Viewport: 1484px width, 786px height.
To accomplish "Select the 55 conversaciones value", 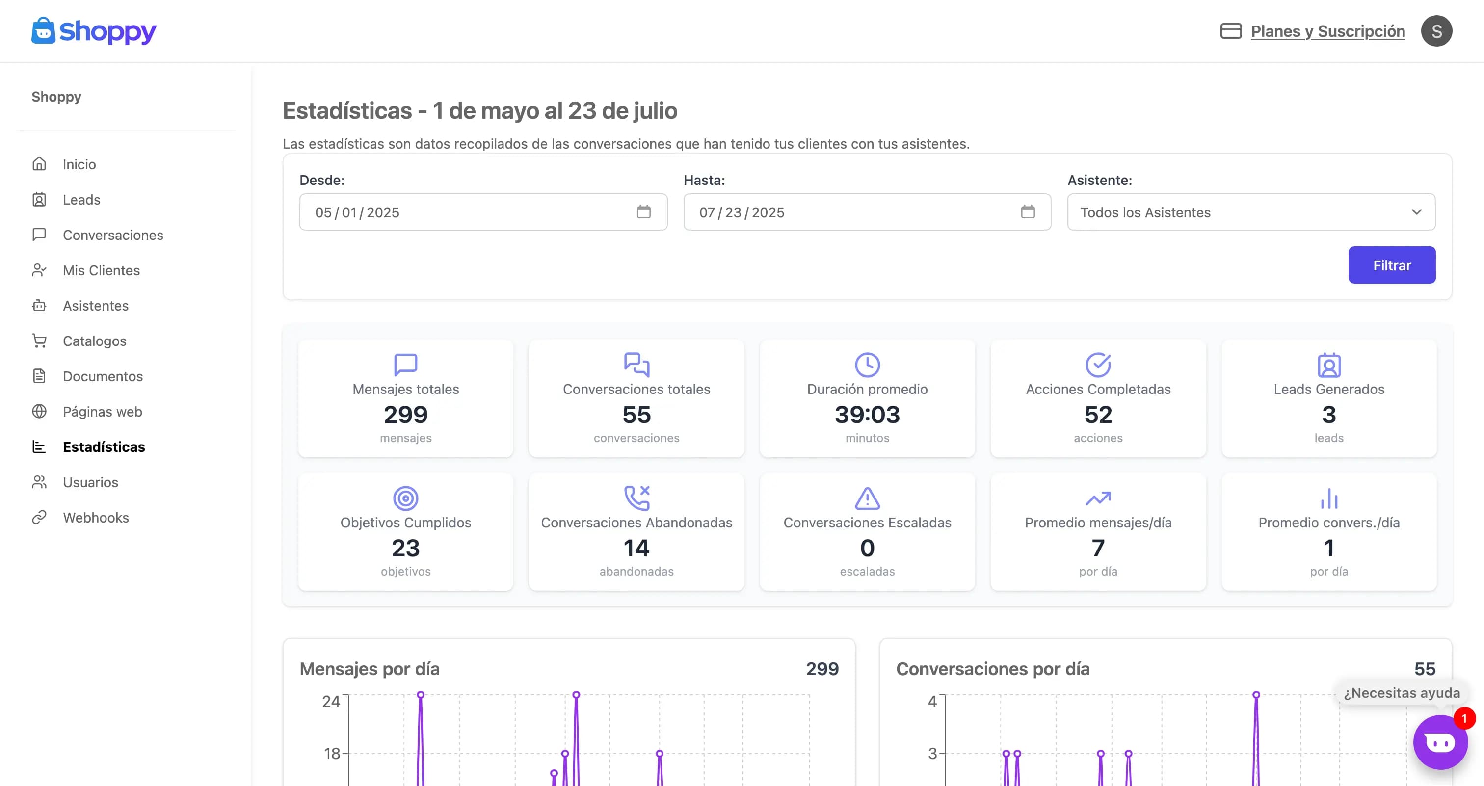I will tap(636, 415).
